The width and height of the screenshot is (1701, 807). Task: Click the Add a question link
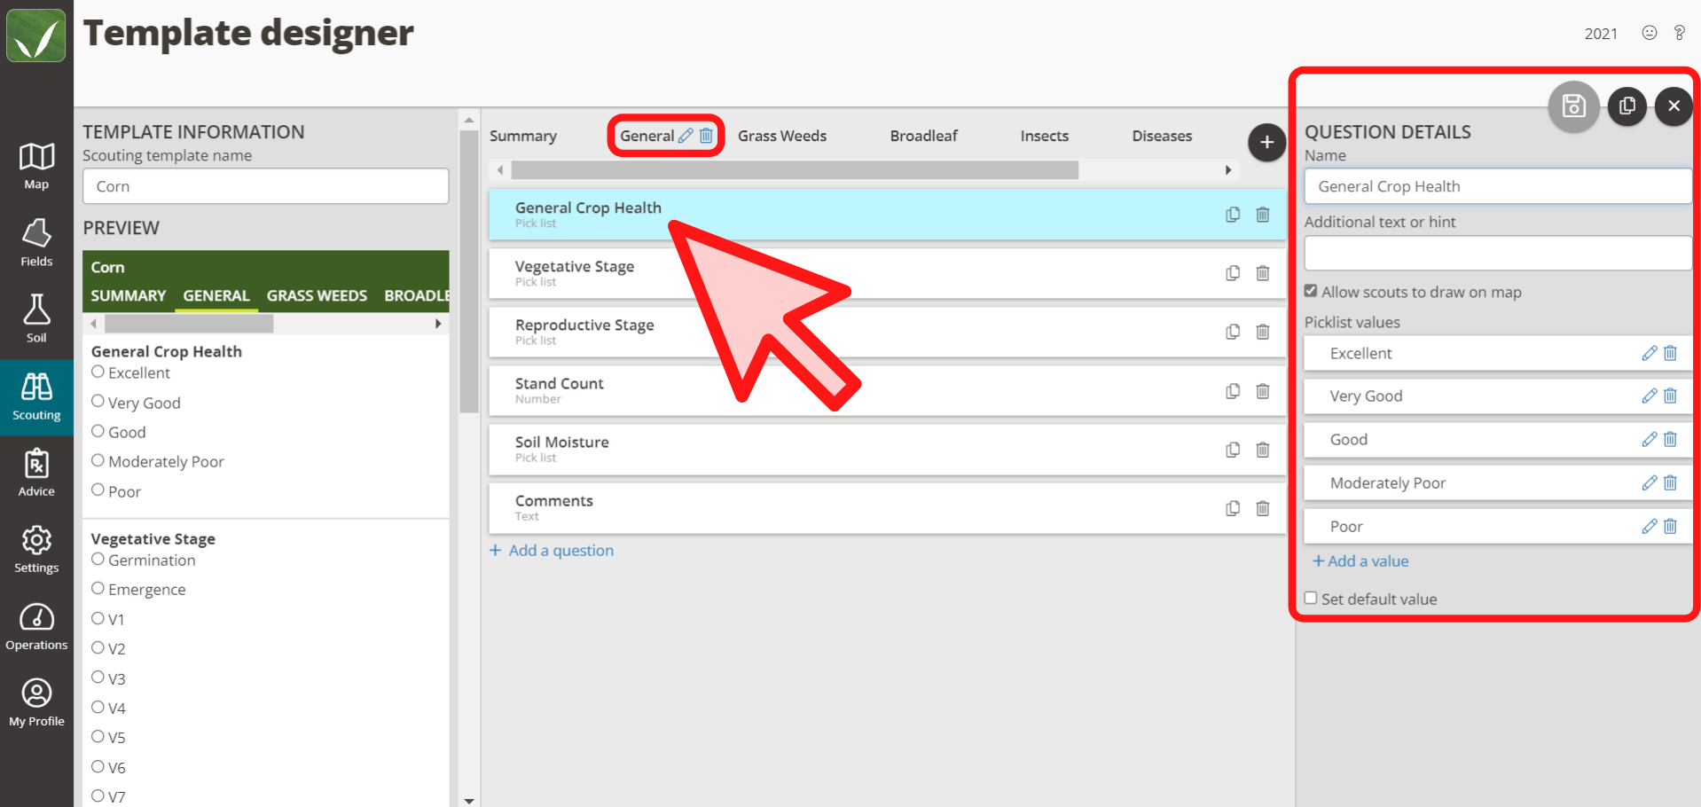[x=552, y=550]
